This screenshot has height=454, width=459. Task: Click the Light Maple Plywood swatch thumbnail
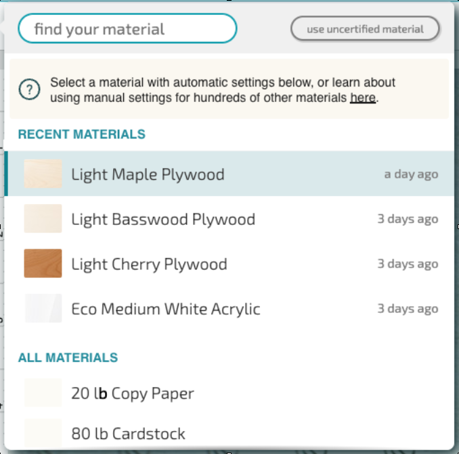click(43, 174)
